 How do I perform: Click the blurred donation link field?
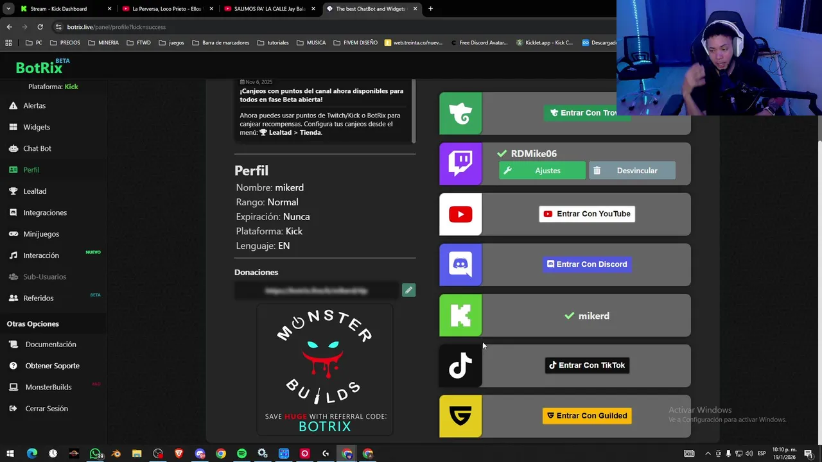pos(317,290)
